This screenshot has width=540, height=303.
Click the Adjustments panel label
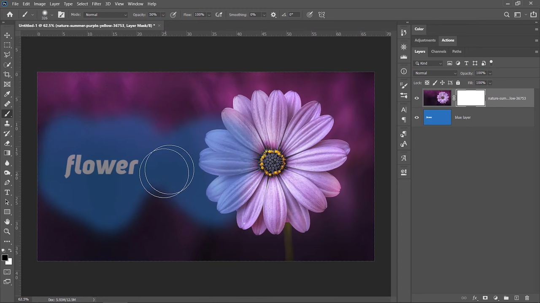(x=425, y=40)
